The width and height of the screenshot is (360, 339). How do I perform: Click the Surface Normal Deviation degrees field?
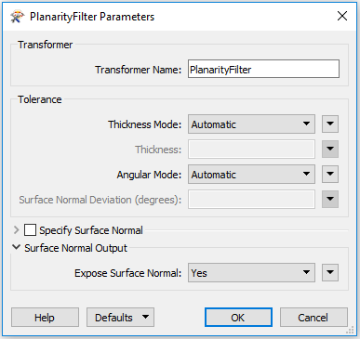pos(251,199)
